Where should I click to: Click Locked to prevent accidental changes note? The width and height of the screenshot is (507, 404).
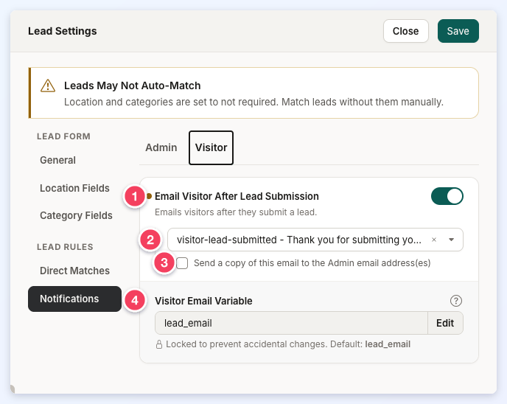tap(288, 344)
